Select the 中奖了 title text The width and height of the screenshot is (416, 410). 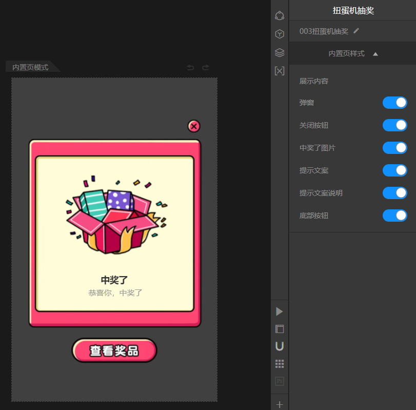pos(114,280)
